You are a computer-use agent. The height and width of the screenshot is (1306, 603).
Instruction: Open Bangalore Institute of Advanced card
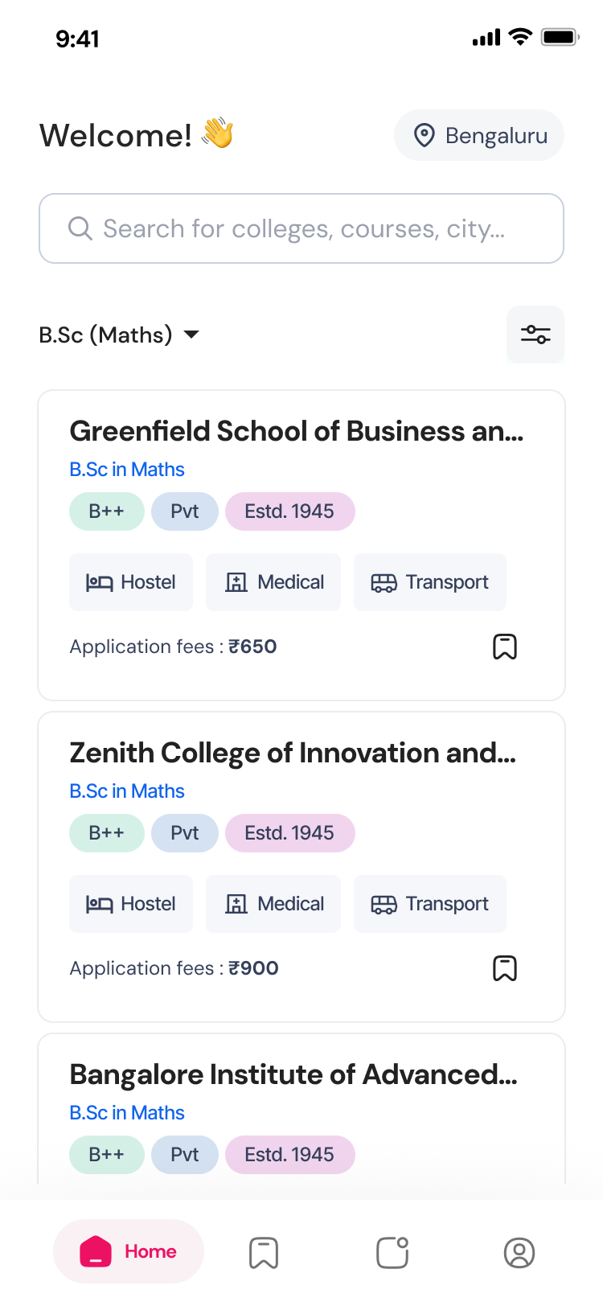[293, 1075]
